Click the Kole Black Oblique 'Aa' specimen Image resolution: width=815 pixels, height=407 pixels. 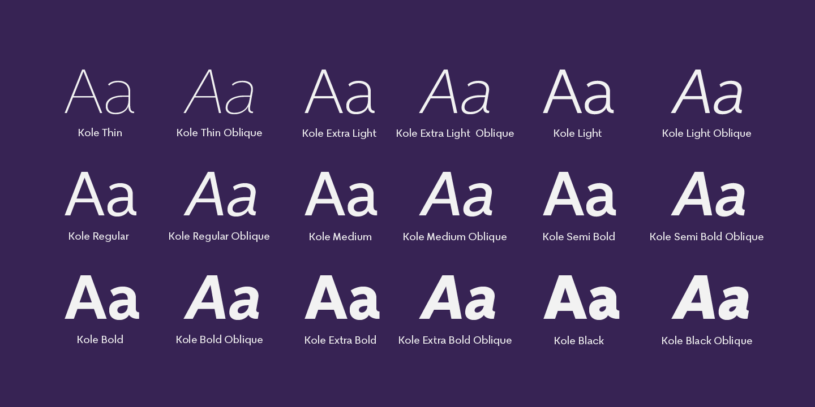(710, 298)
